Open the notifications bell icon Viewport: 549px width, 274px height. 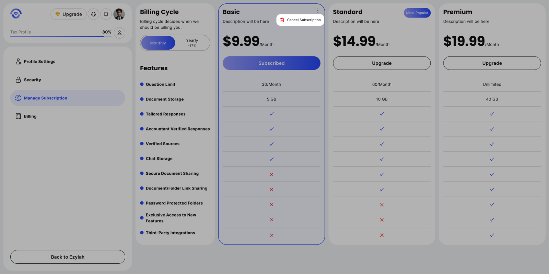(x=106, y=14)
